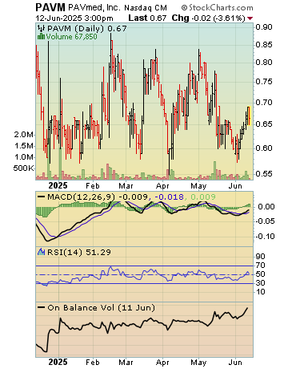The height and width of the screenshot is (369, 288).
Task: Click the Volume 67,850 legend text
Action: [71, 37]
